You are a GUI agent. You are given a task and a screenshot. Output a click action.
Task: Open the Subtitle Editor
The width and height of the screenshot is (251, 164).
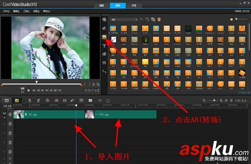click(81, 100)
